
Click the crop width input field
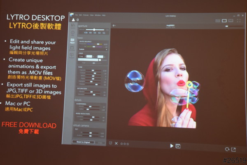click(x=89, y=57)
